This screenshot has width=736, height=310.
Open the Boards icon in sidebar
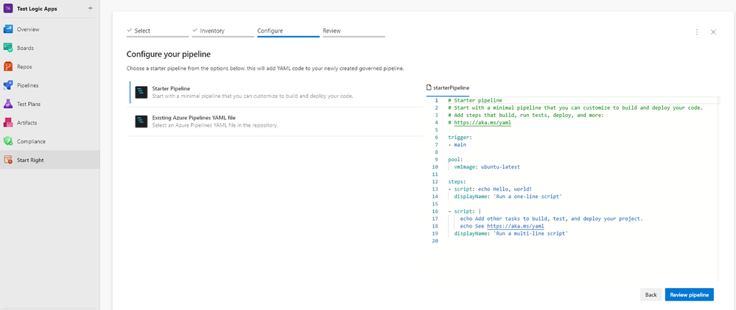8,48
